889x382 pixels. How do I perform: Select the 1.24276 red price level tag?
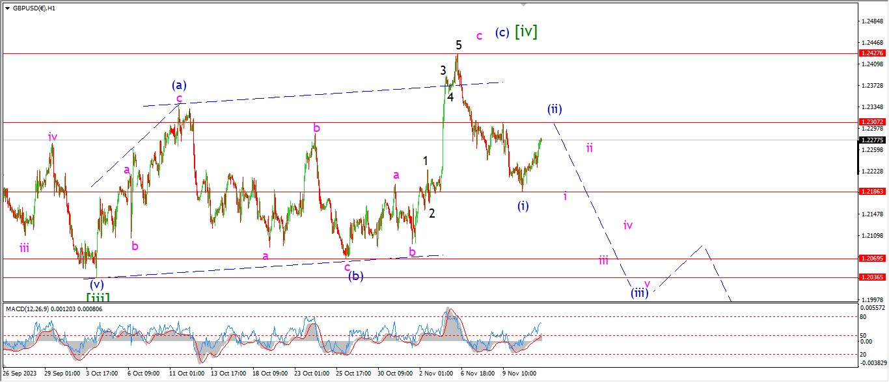pos(871,53)
